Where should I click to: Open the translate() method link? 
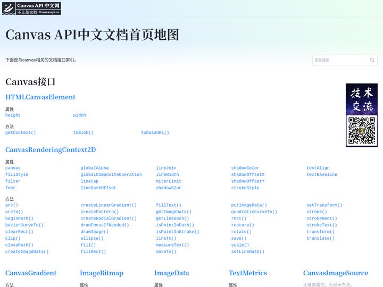320,238
